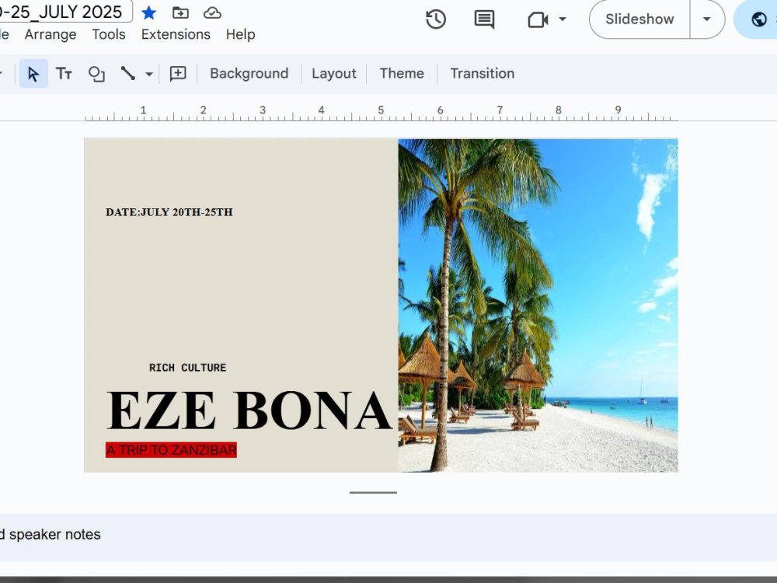The image size is (777, 583).
Task: Click the move to folder icon
Action: [180, 13]
